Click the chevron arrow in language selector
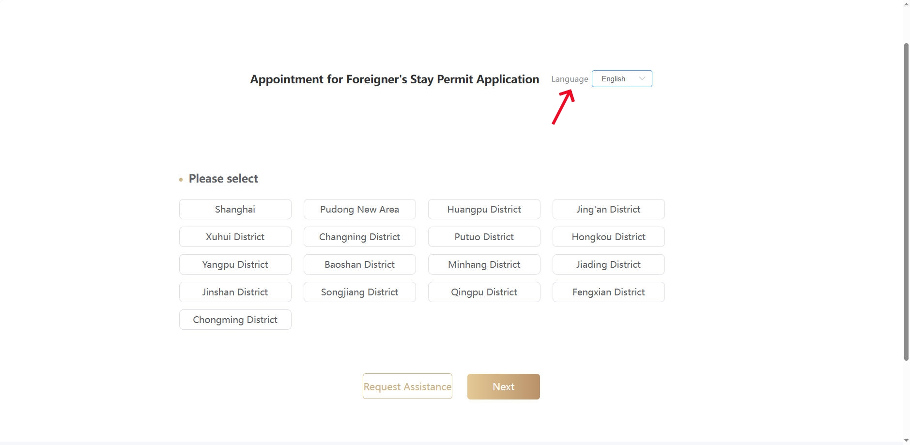This screenshot has width=910, height=445. pos(642,78)
